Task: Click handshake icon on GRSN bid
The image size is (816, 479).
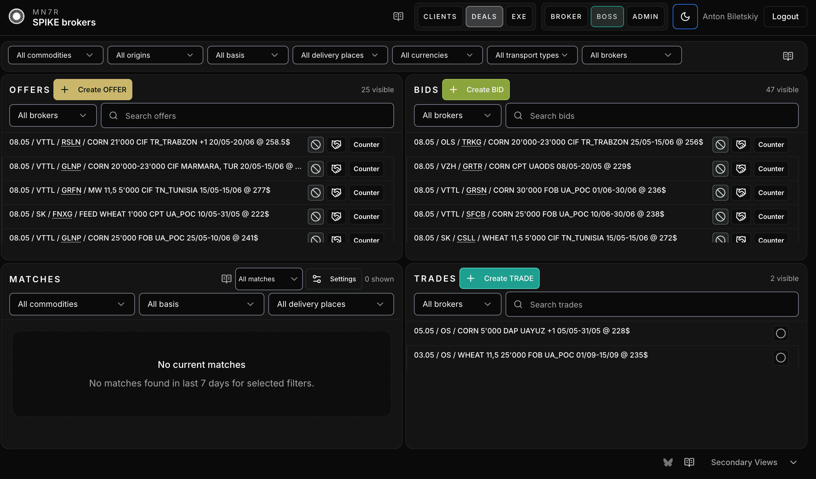Action: 741,193
